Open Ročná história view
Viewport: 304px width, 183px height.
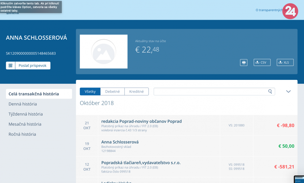coord(22,134)
